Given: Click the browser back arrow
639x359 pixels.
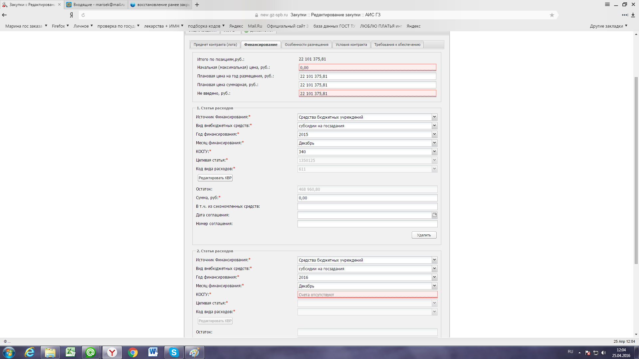Looking at the screenshot, I should click(x=4, y=15).
